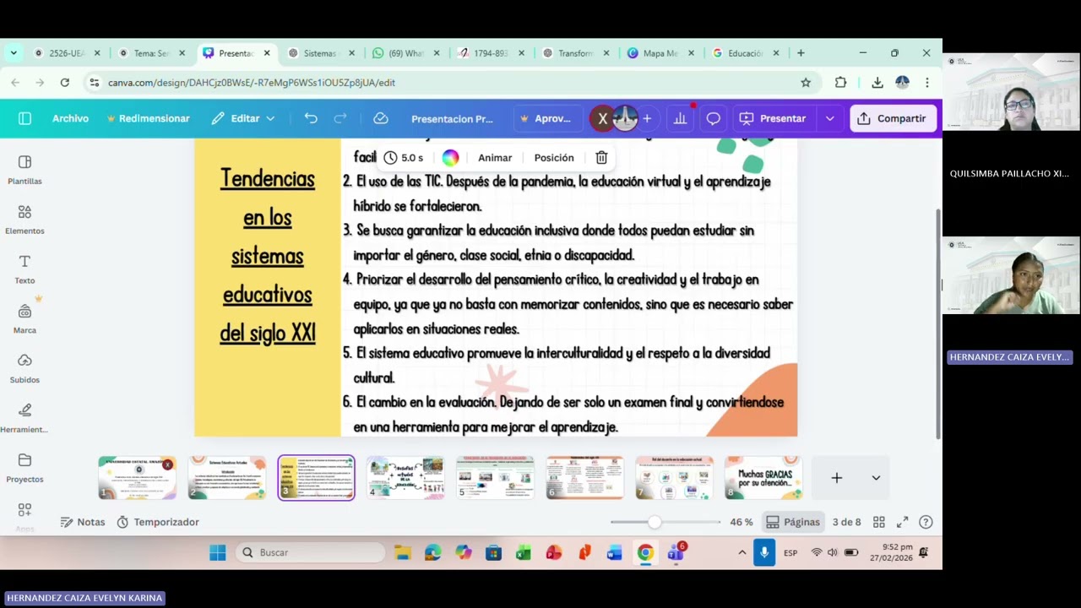Screen dimensions: 1081x608
Task: Expand add-page options chevron
Action: (x=876, y=478)
